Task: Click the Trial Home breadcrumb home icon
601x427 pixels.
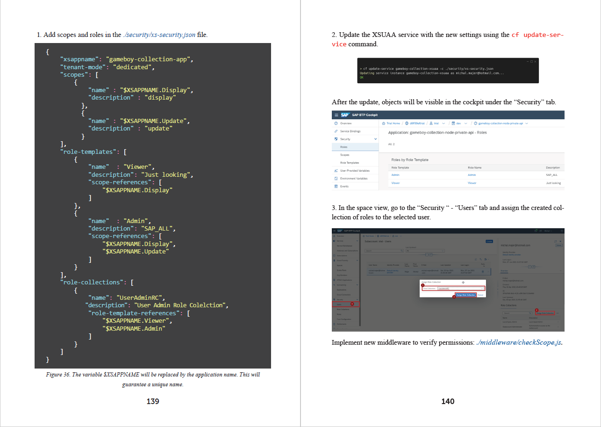Action: [384, 123]
